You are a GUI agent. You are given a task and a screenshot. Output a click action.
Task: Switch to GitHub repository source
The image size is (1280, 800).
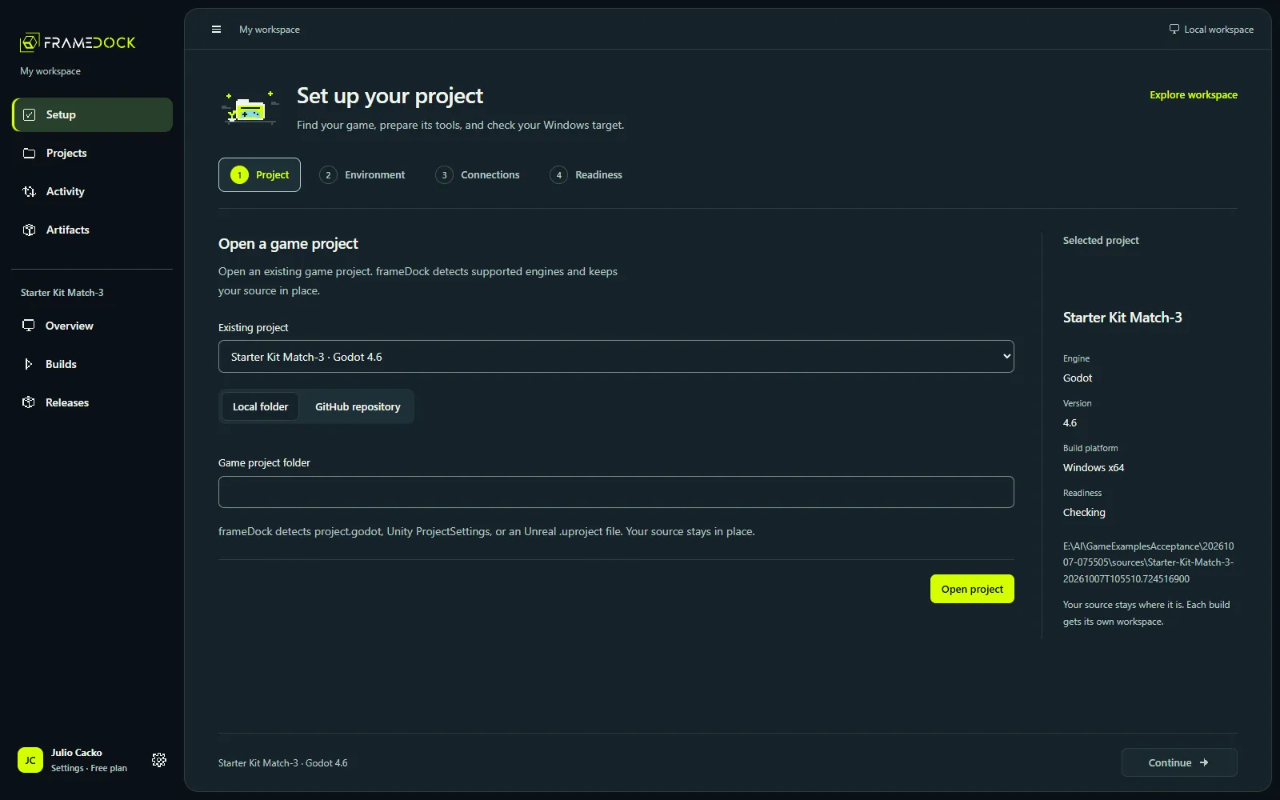click(358, 406)
